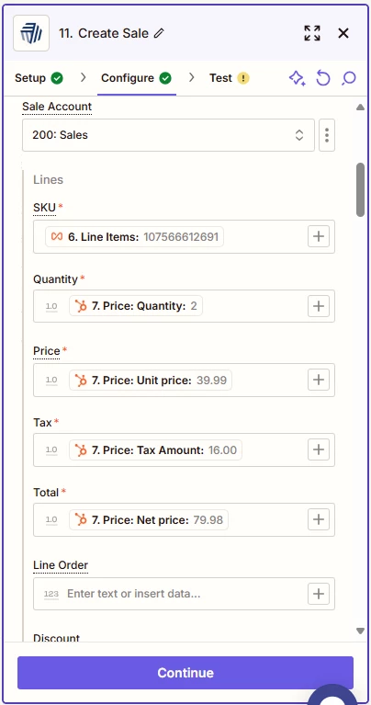The image size is (371, 705).
Task: Open the AI sparkle assistant icon
Action: coord(297,78)
